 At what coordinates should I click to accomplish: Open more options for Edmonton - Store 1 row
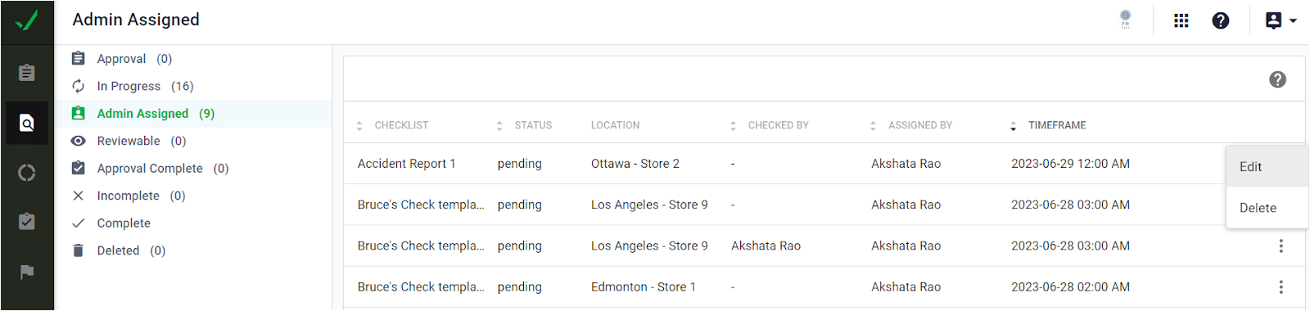pyautogui.click(x=1281, y=287)
